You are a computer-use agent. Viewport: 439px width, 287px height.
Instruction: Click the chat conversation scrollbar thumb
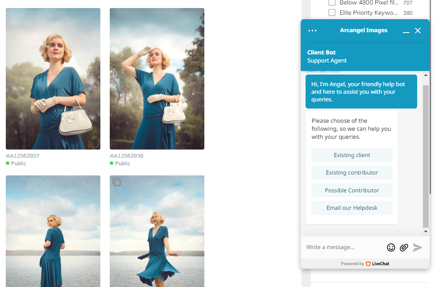click(x=426, y=156)
